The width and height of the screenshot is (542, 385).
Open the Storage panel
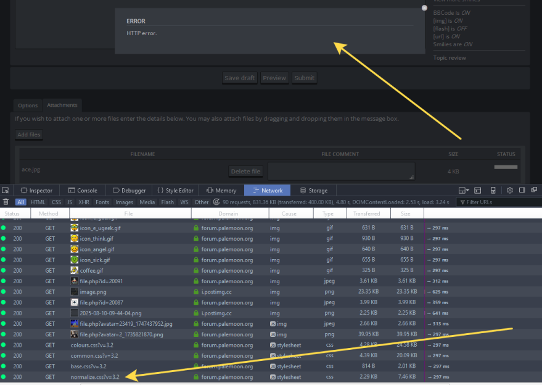tap(313, 190)
